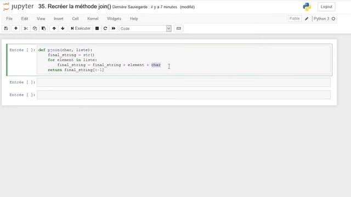Click the highlighted word char in code
This screenshot has width=351, height=197.
point(156,65)
